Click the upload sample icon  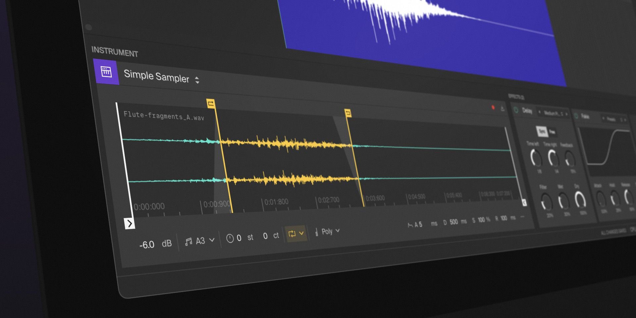click(x=503, y=109)
